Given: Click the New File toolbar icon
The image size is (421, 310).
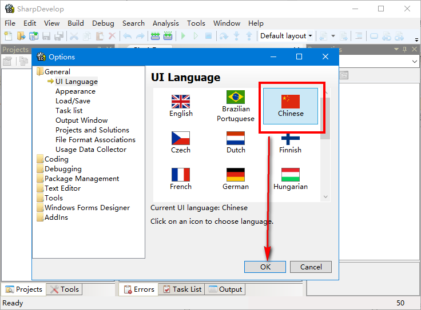Looking at the screenshot, I should tap(8, 35).
